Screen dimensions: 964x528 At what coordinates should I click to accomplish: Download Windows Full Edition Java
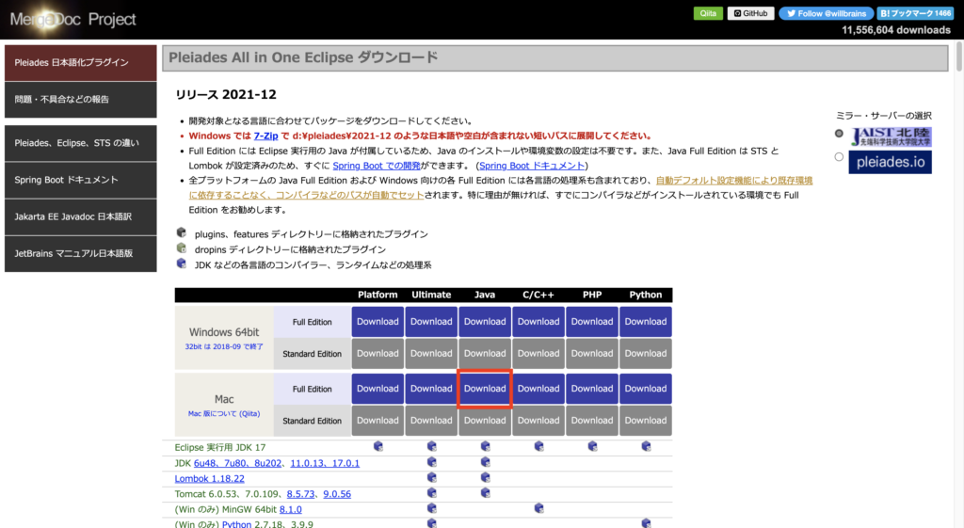[485, 322]
